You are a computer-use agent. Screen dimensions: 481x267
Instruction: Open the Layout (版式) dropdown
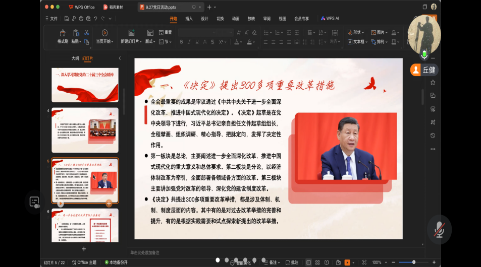[x=151, y=42]
